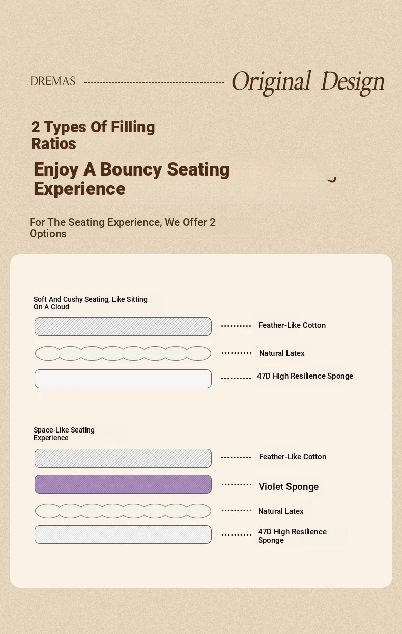The height and width of the screenshot is (634, 402).
Task: Select the 'Space-Like Seating Experience' option title
Action: [x=64, y=434]
